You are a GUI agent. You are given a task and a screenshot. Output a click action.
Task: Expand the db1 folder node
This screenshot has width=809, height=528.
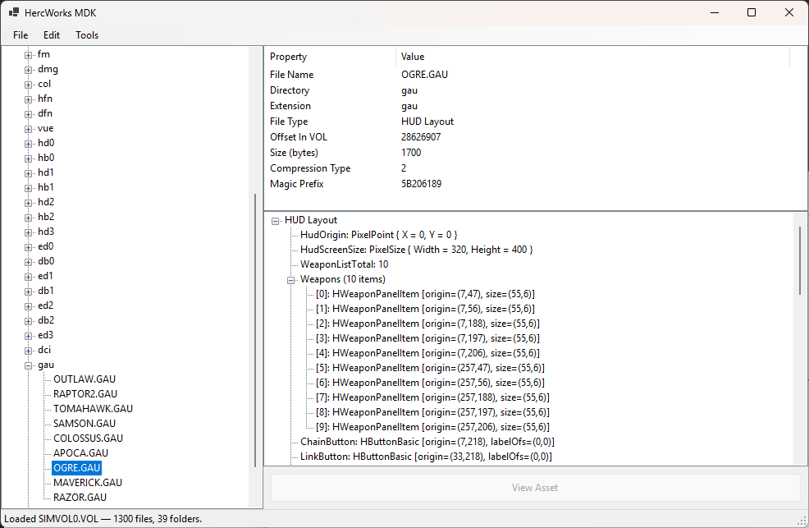(29, 292)
